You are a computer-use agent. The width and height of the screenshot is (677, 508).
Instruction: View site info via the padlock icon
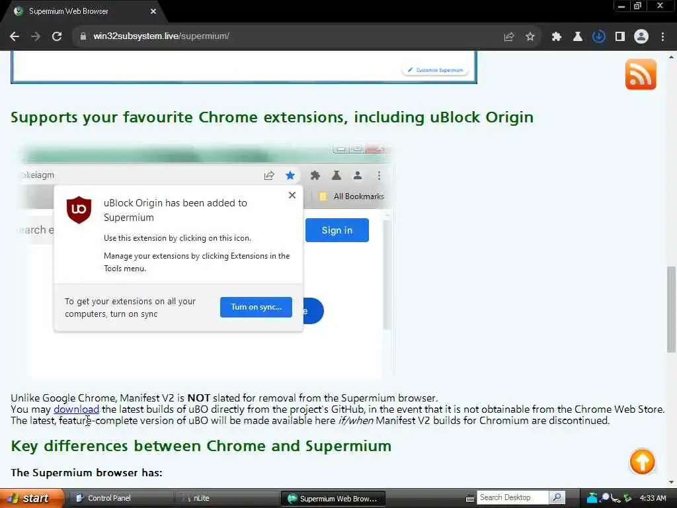pyautogui.click(x=83, y=36)
